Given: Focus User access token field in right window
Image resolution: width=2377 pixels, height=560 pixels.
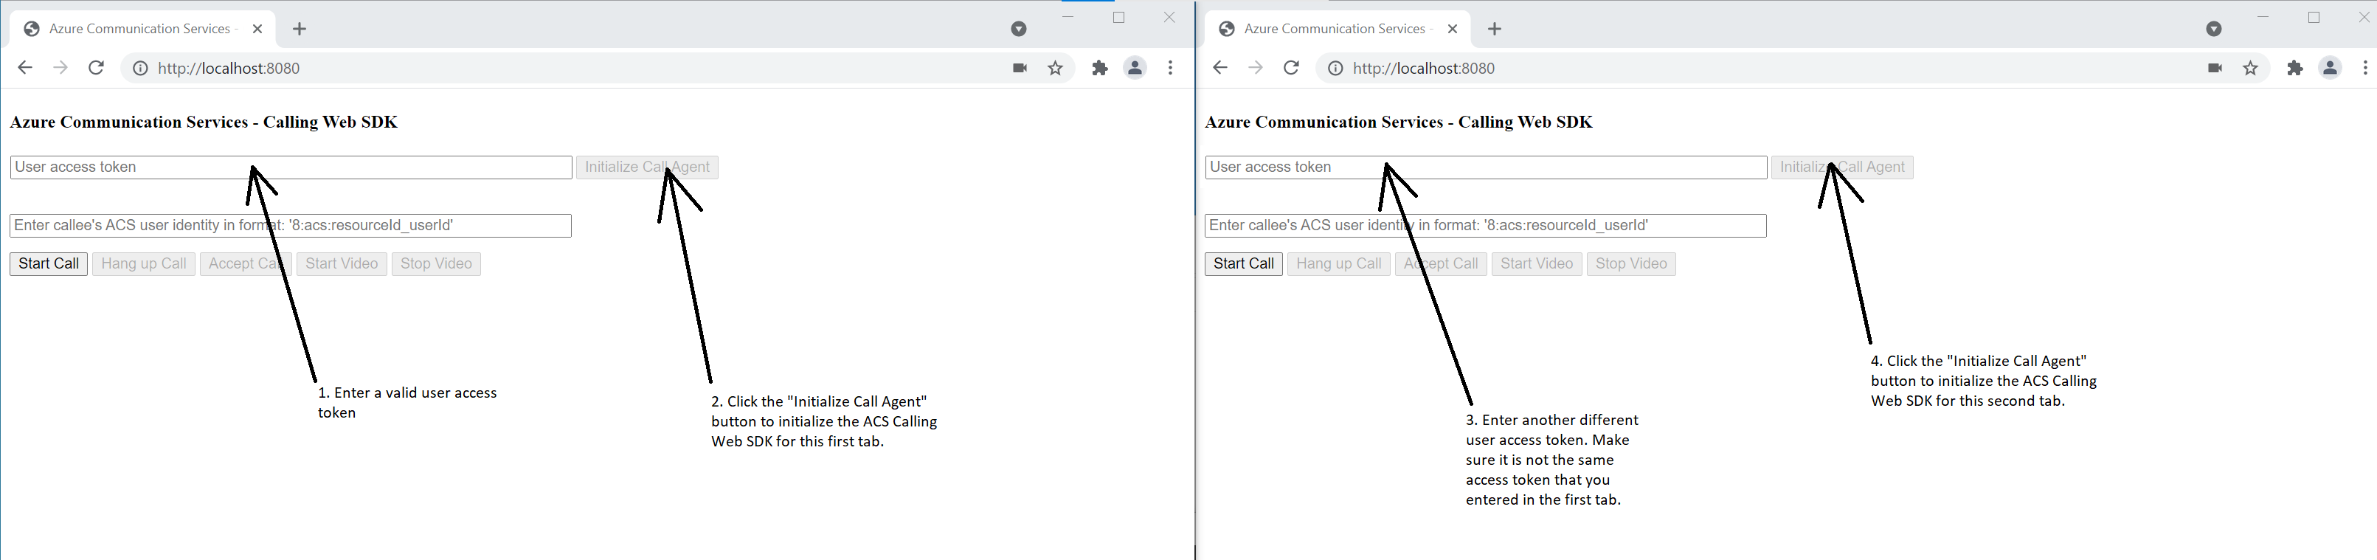Looking at the screenshot, I should (1487, 168).
